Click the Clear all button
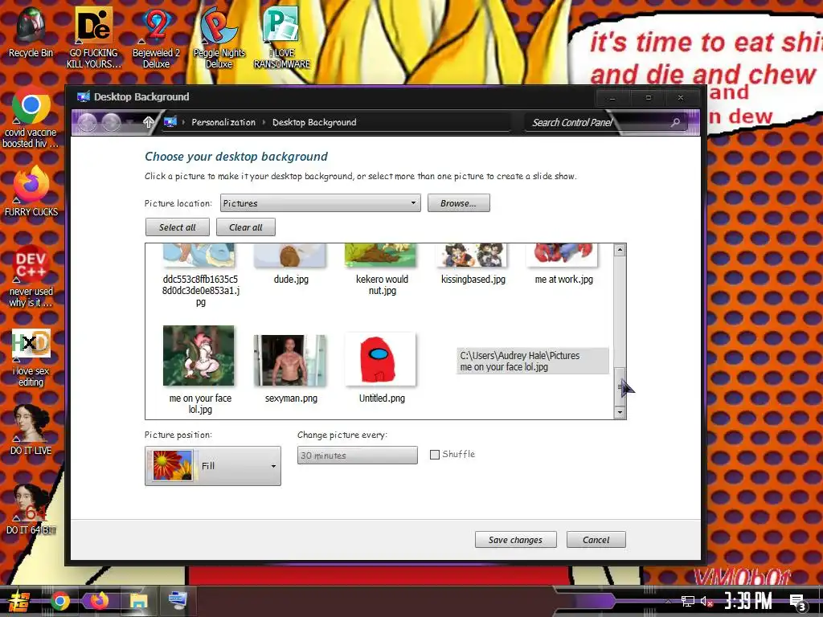The image size is (823, 617). (246, 227)
